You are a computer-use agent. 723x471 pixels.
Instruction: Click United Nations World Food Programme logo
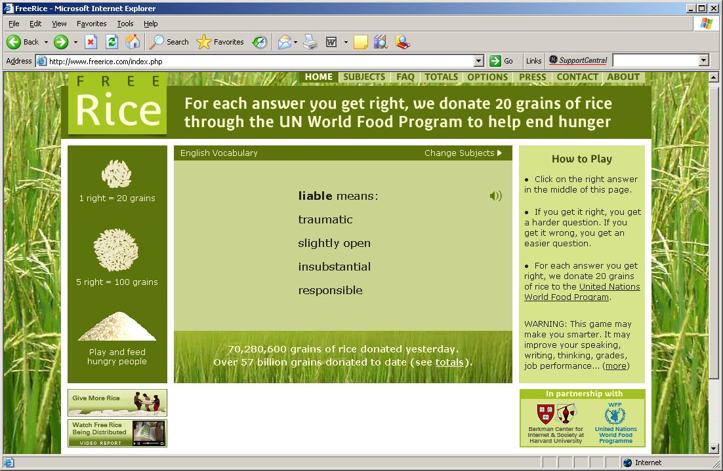615,423
